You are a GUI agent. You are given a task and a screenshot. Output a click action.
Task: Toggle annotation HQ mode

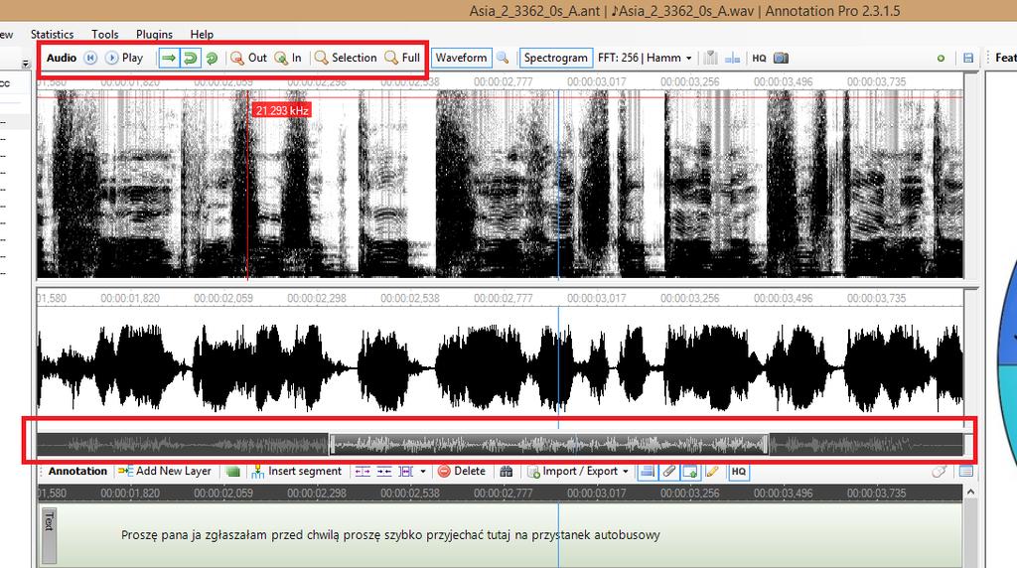[x=739, y=472]
